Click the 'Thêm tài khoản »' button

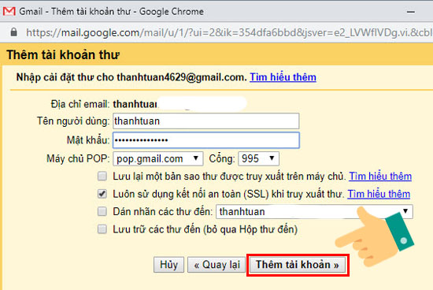click(x=298, y=265)
